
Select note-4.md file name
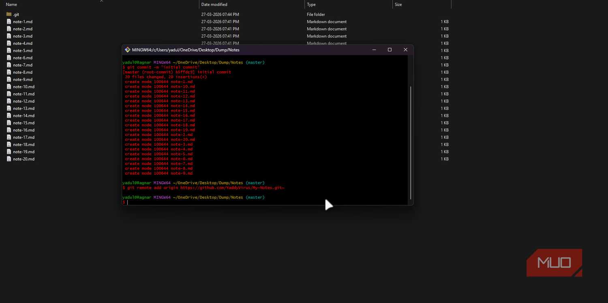coord(23,43)
